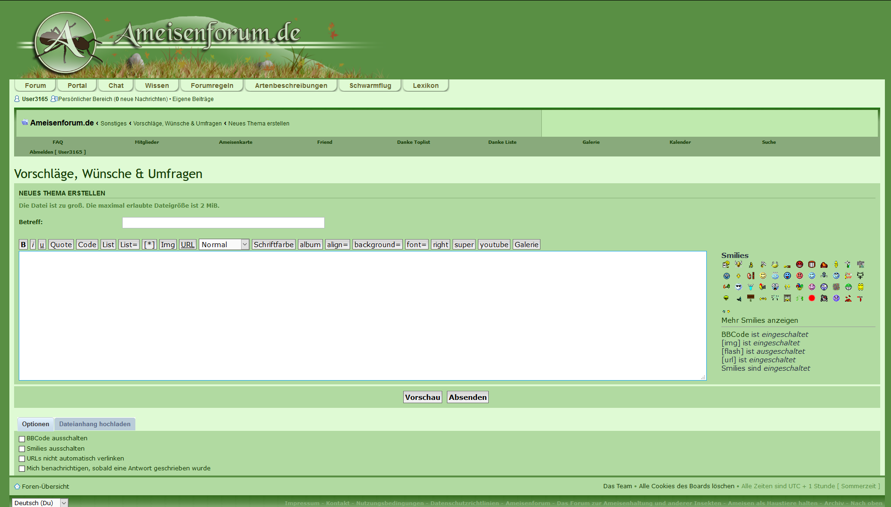This screenshot has width=891, height=507.
Task: Click the house icon beside Foren-Übersicht
Action: tap(17, 487)
